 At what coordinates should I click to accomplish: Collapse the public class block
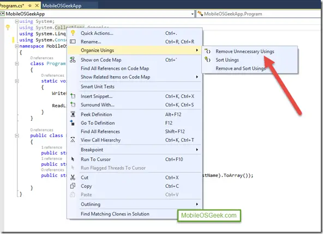tap(17, 136)
